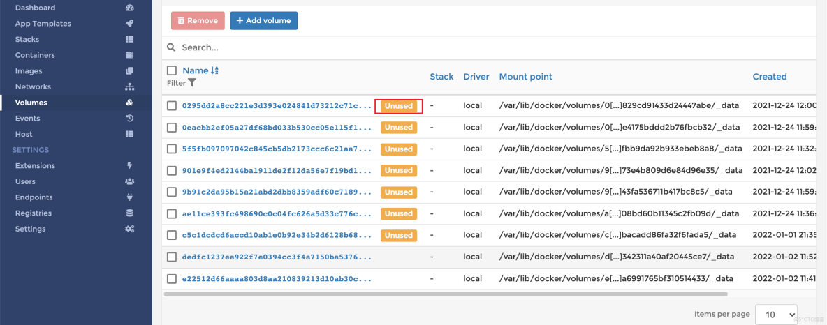The height and width of the screenshot is (325, 827).
Task: Select checkbox for volume 0eacbb2ef05a
Action: click(172, 128)
